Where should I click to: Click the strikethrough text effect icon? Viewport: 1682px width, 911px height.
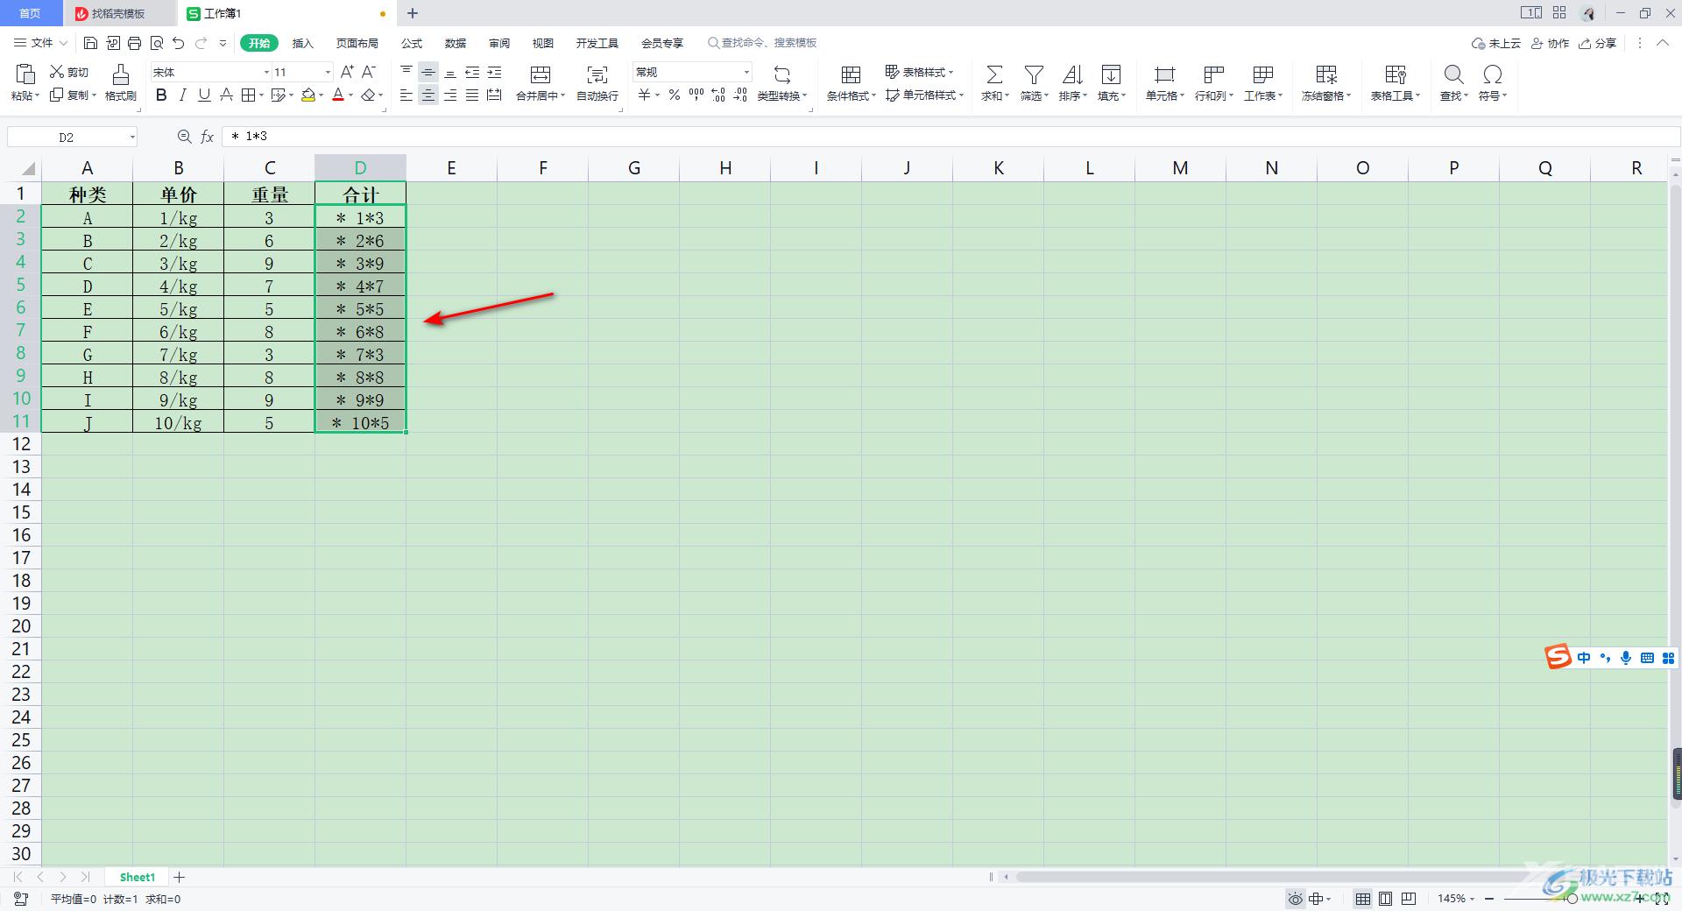point(226,95)
